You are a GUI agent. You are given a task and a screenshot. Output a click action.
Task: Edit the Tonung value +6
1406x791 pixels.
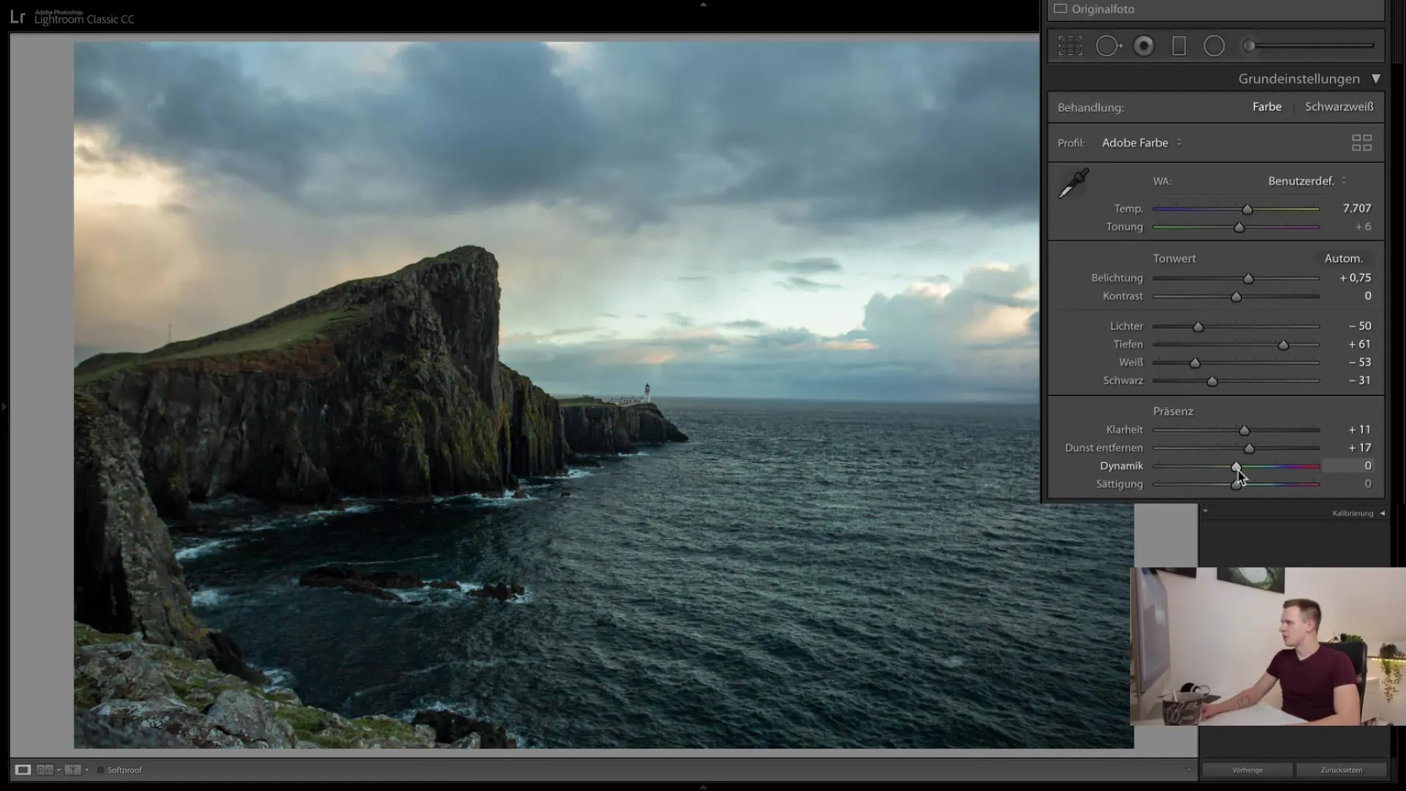1363,227
